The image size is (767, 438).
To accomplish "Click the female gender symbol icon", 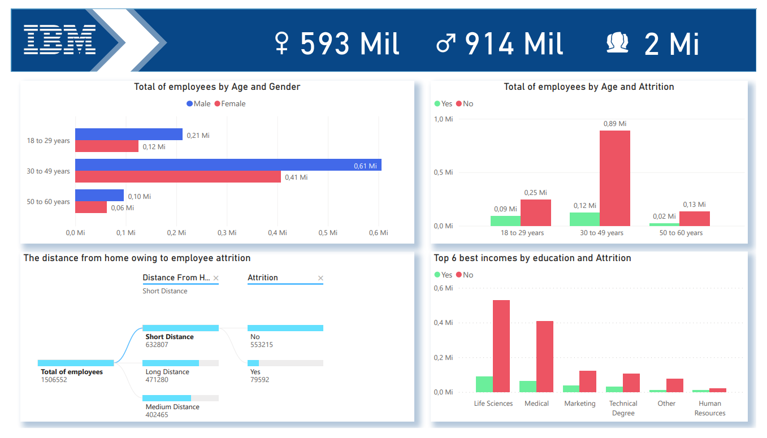I will pos(281,43).
